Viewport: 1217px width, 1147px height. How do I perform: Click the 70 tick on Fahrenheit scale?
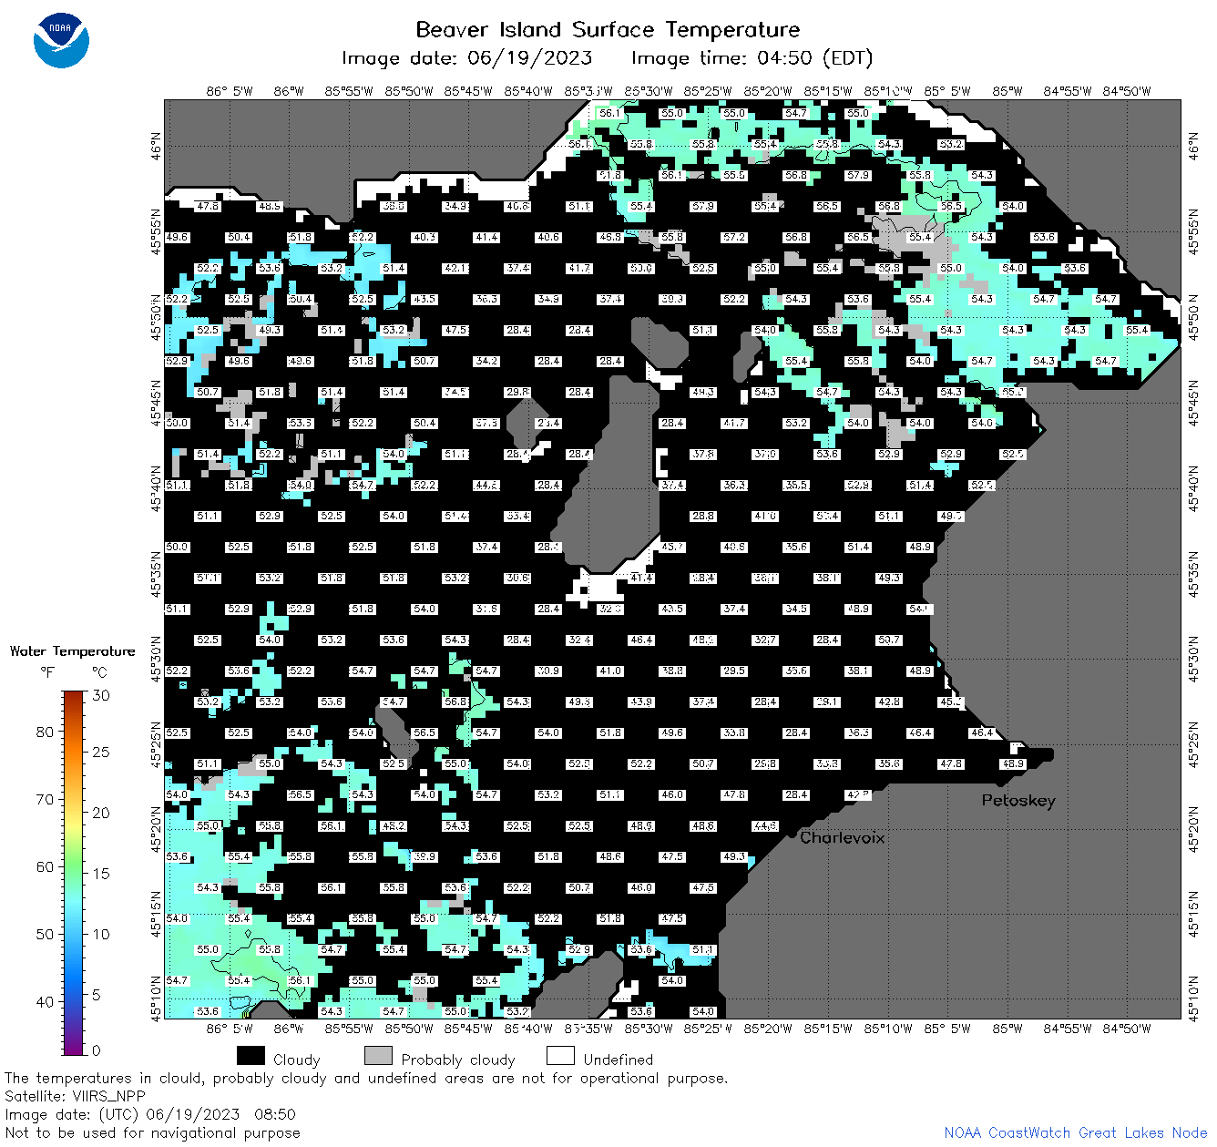pyautogui.click(x=45, y=799)
